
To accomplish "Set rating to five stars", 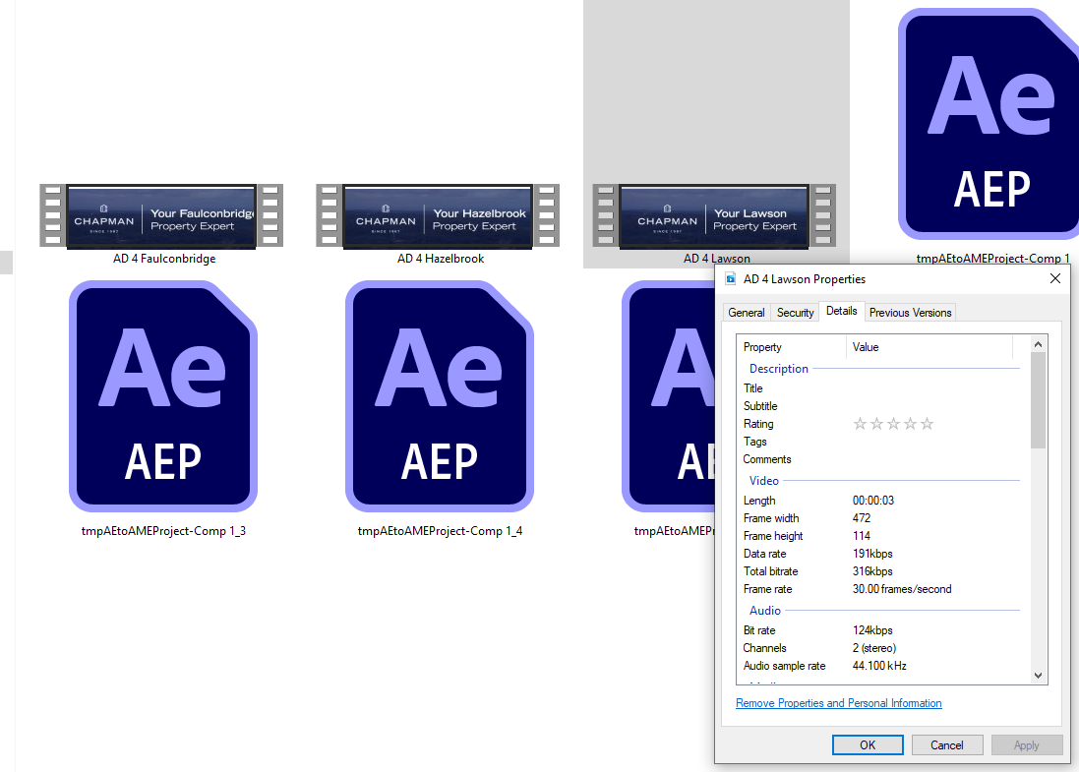I will [927, 424].
